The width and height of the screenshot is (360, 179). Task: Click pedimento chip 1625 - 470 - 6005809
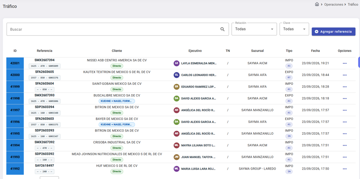(x=45, y=66)
